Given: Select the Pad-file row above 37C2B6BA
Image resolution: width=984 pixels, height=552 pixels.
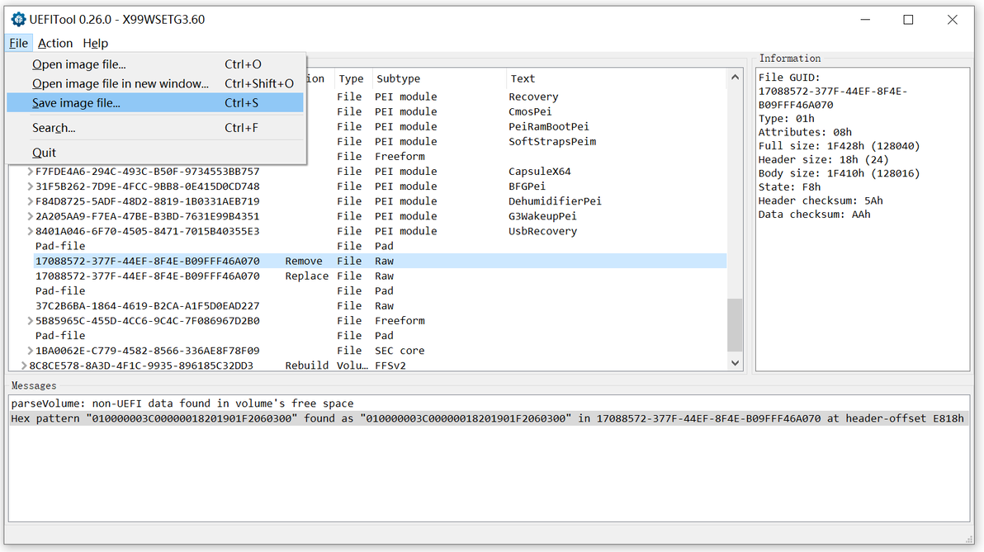Looking at the screenshot, I should [x=381, y=291].
